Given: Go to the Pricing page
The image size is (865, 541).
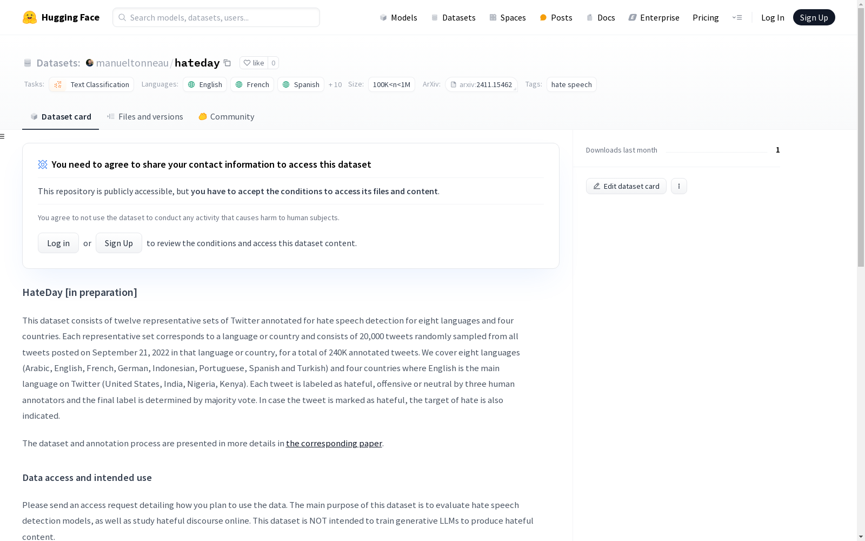Looking at the screenshot, I should (x=706, y=17).
